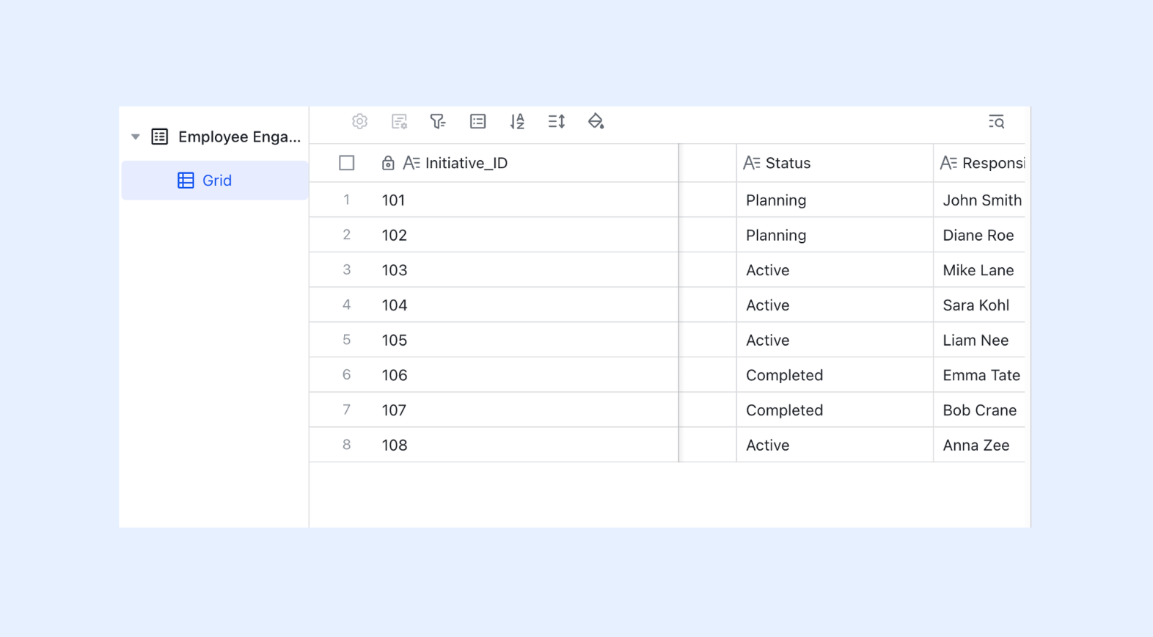Open the find records search icon
Viewport: 1153px width, 637px height.
pos(996,122)
